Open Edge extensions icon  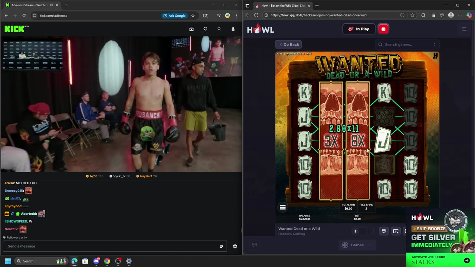tap(423, 15)
